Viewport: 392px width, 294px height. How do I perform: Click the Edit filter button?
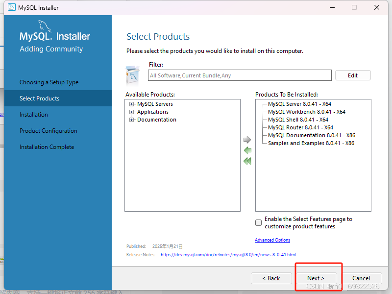click(353, 75)
